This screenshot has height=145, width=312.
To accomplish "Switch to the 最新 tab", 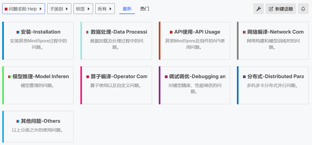I will pyautogui.click(x=127, y=9).
